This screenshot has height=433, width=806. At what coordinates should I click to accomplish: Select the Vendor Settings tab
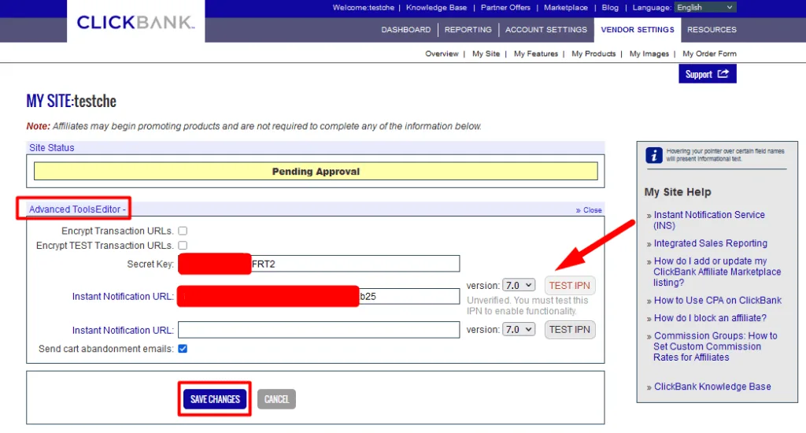click(638, 30)
